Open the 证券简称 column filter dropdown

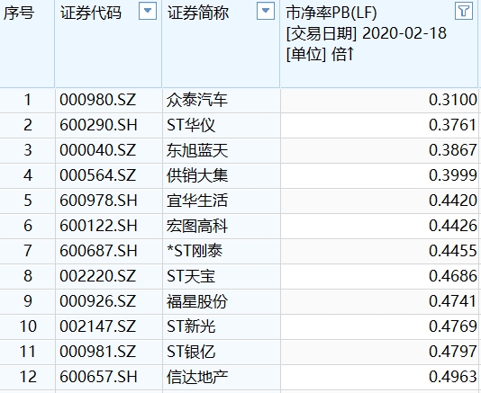pyautogui.click(x=266, y=11)
